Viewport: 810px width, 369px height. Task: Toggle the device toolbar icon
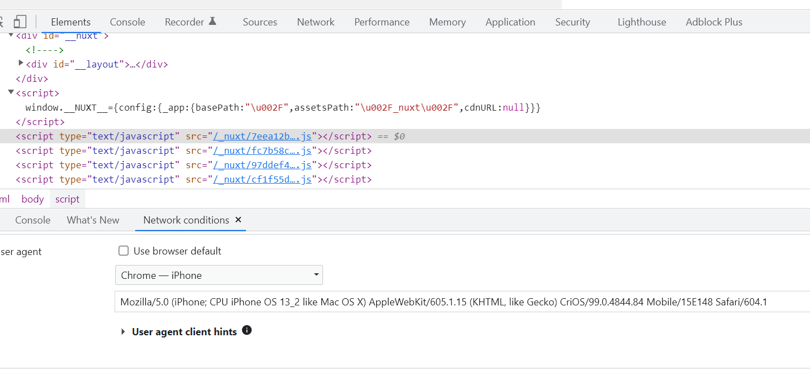(20, 22)
